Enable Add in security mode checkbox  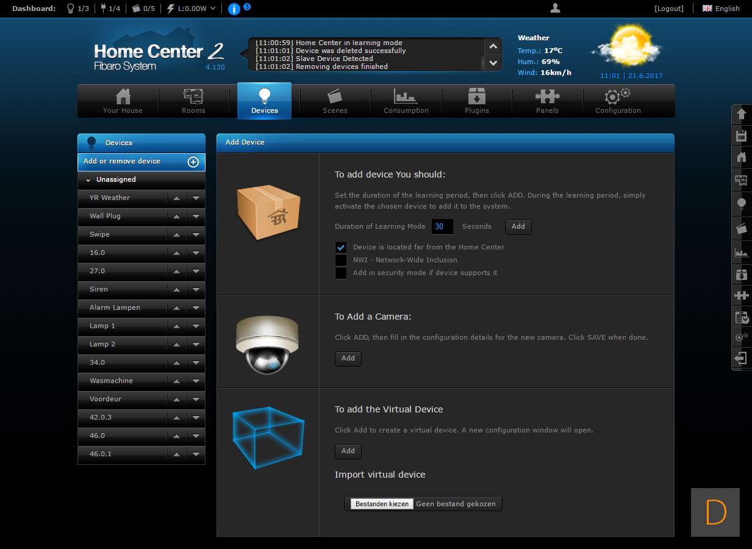tap(341, 273)
